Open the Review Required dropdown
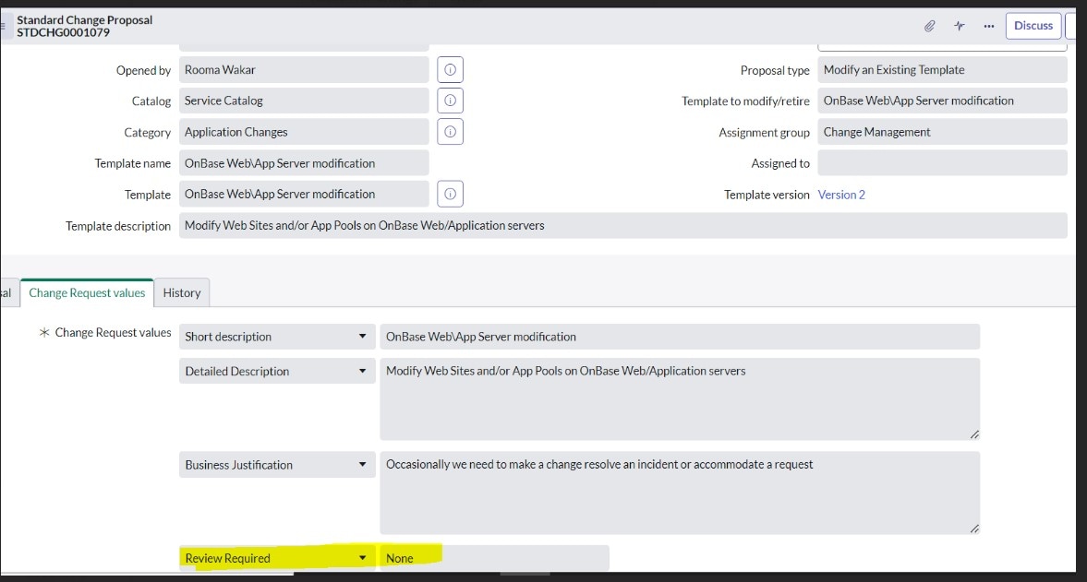1087x582 pixels. click(363, 558)
